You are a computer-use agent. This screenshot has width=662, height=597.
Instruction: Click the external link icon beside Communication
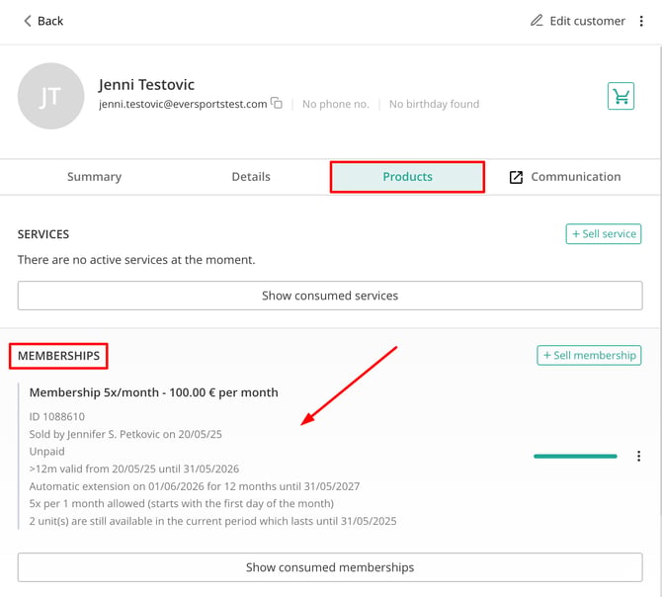coord(516,177)
